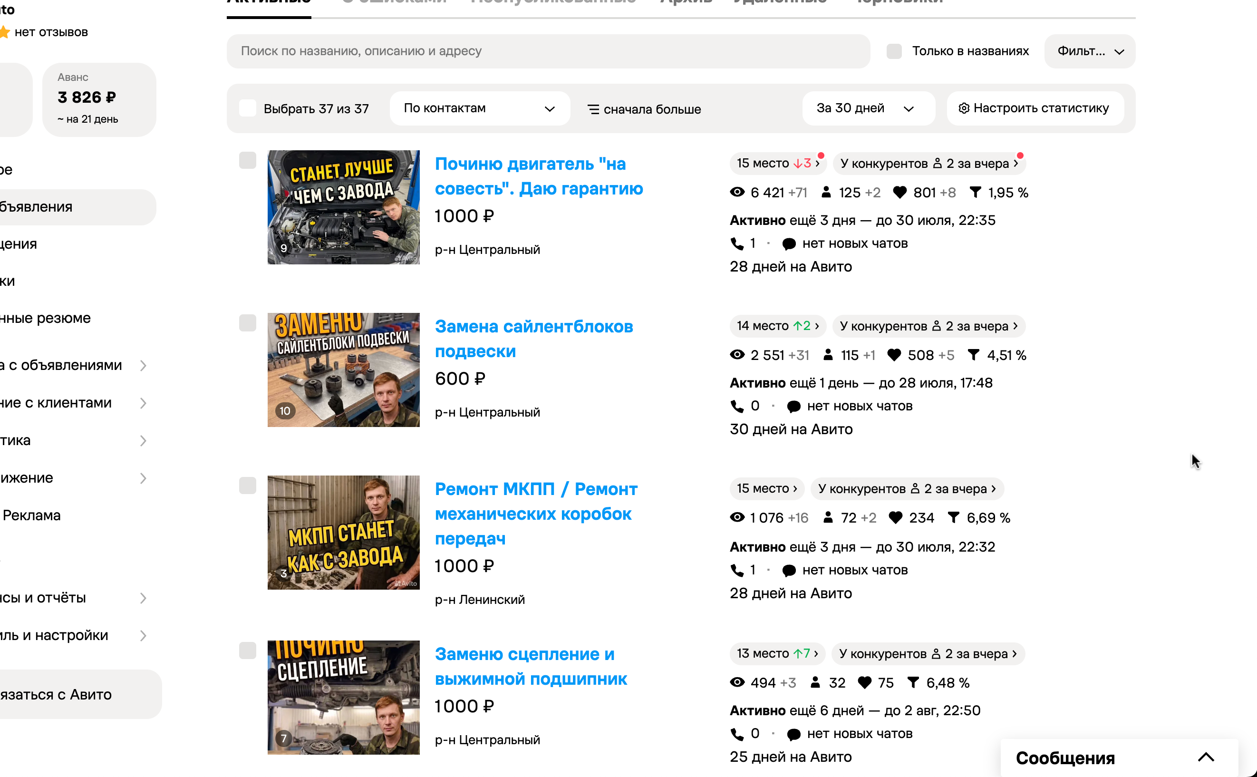Click the eye icon next to 1 076 views
The width and height of the screenshot is (1257, 777).
(737, 517)
